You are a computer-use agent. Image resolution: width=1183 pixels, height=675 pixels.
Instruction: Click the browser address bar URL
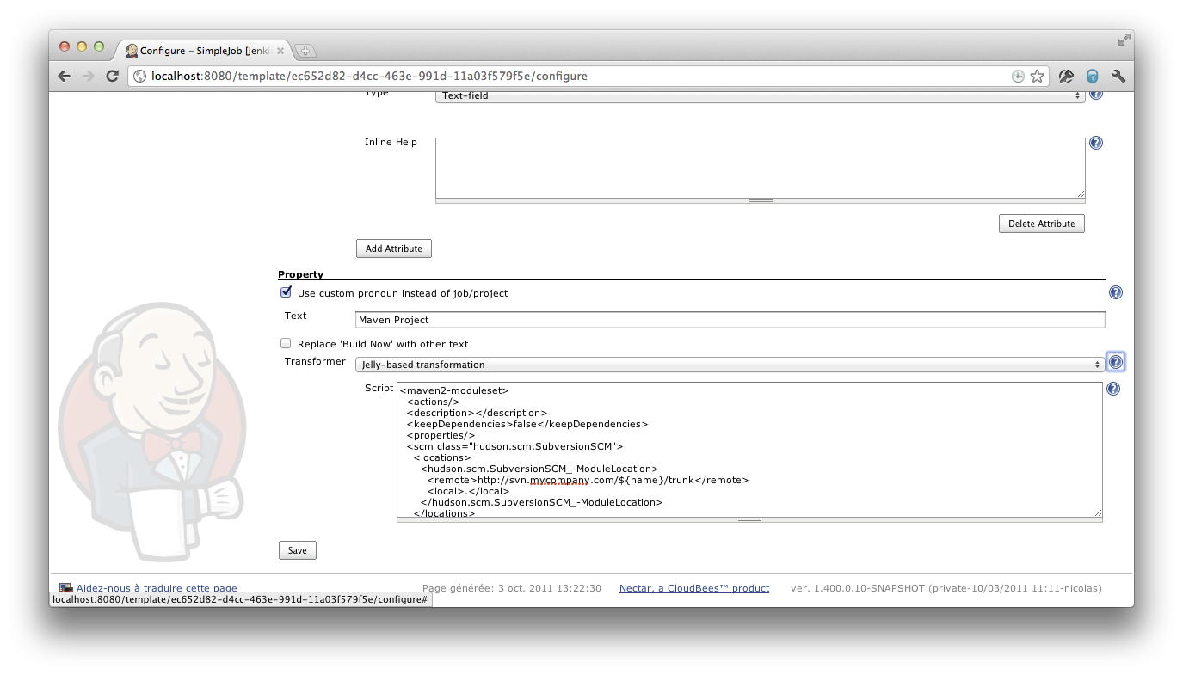coord(369,76)
